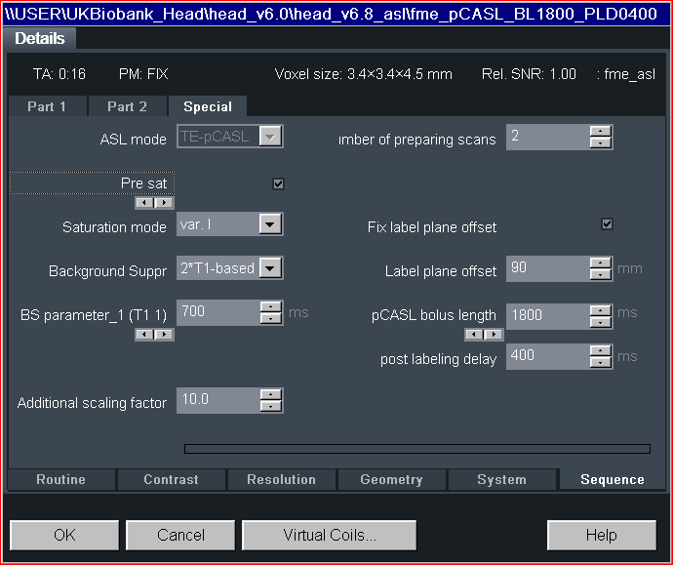
Task: Switch to the Part 1 tab
Action: (47, 106)
